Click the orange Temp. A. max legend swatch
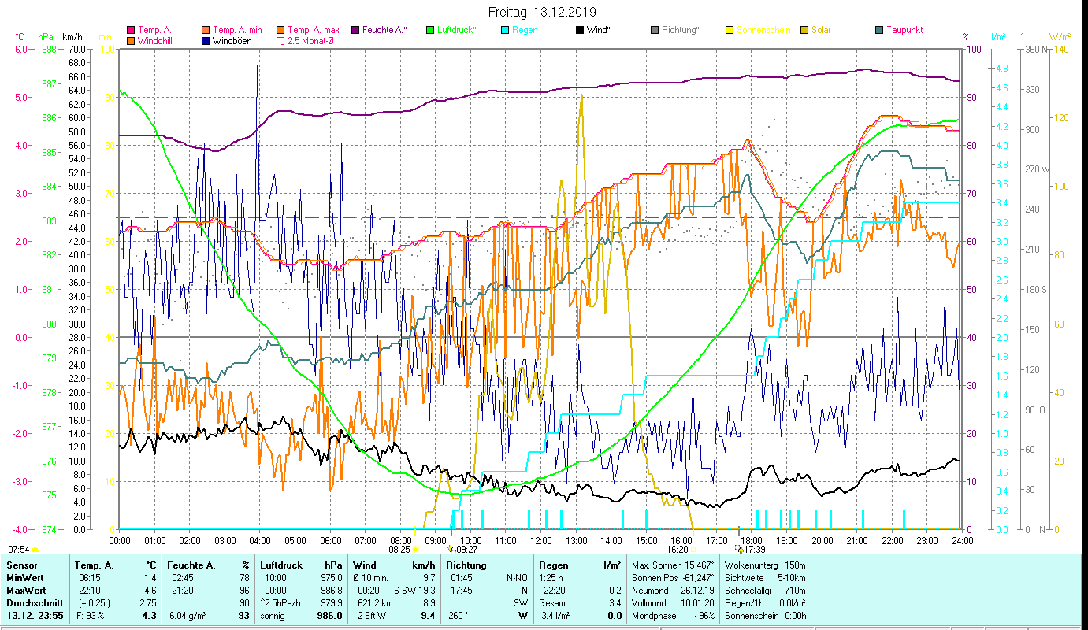1088x630 pixels. (x=281, y=30)
